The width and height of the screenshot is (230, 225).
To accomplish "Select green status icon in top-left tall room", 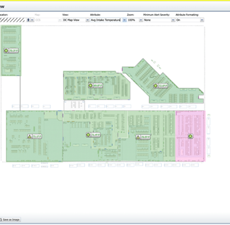I will (6, 50).
